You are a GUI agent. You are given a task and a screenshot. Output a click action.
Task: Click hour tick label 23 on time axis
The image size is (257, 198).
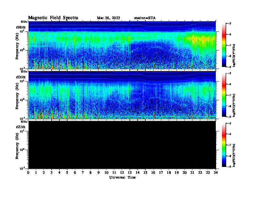coord(208,173)
